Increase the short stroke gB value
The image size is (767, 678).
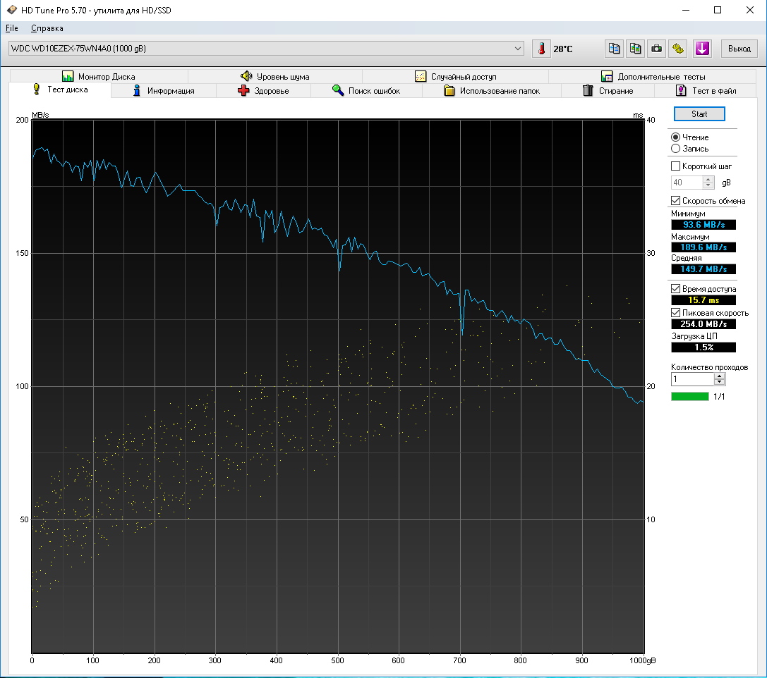tap(708, 179)
